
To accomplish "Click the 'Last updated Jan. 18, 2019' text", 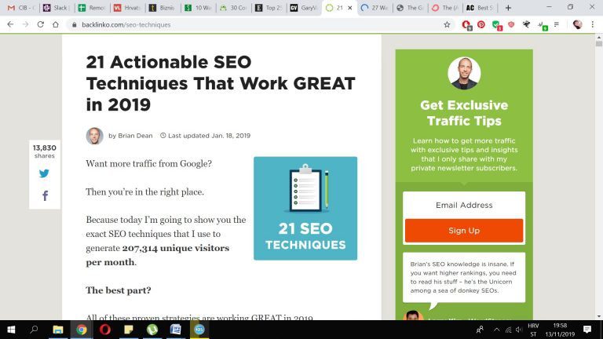I will click(x=209, y=136).
